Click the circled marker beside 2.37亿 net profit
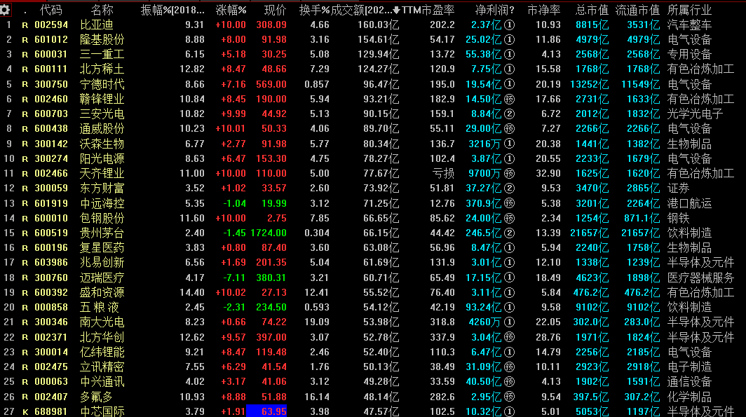746x417 pixels. pyautogui.click(x=509, y=25)
